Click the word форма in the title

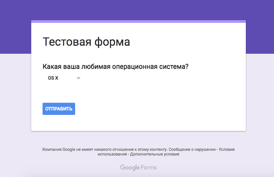tap(112, 42)
